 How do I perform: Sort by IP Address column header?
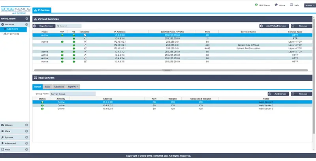coord(120,32)
